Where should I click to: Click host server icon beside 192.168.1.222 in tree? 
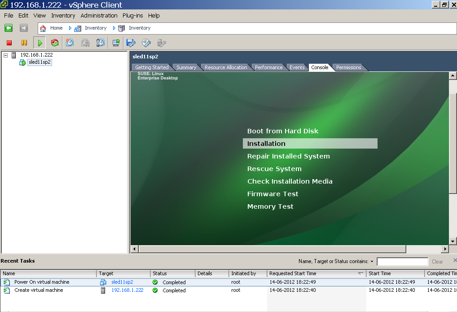14,55
